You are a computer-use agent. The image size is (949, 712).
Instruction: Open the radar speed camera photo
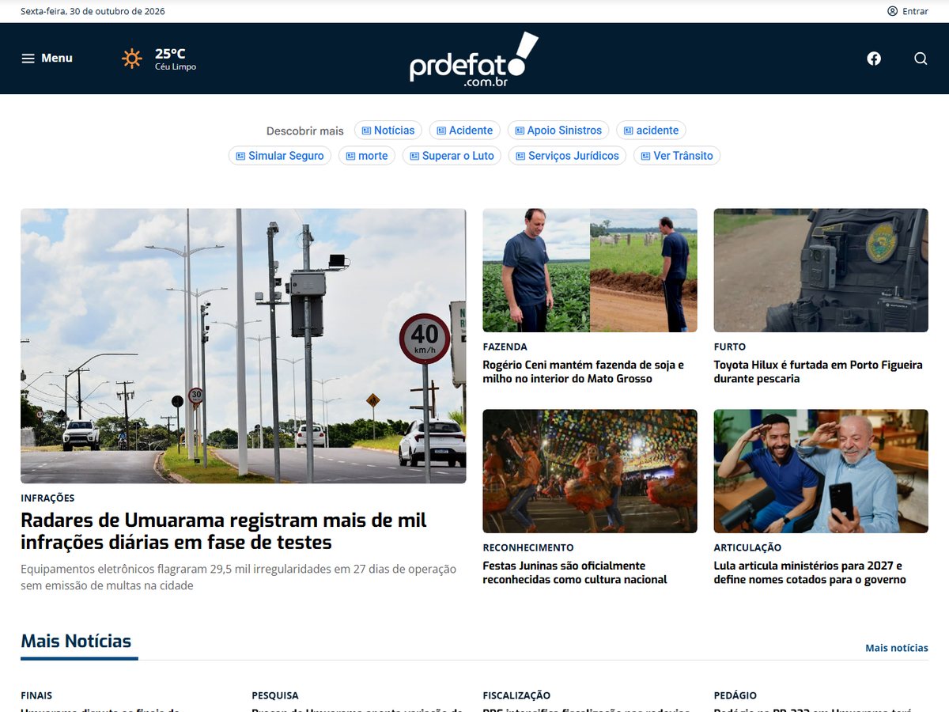coord(244,346)
